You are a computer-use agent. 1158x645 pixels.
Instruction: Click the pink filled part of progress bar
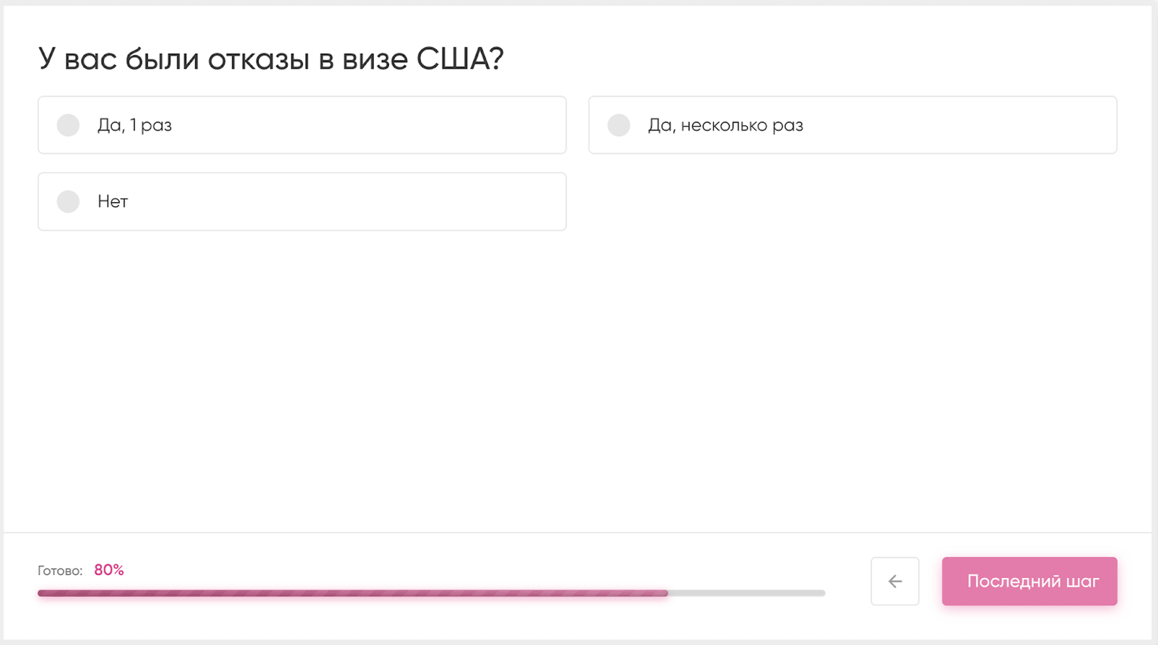point(350,593)
